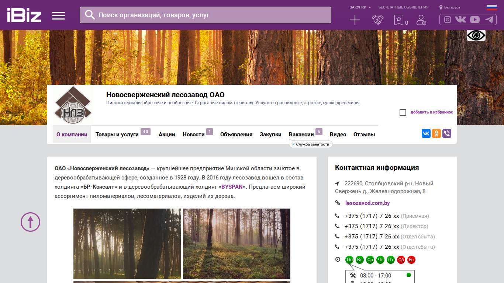Open the О компании tab
This screenshot has height=283, width=504.
pyautogui.click(x=72, y=134)
